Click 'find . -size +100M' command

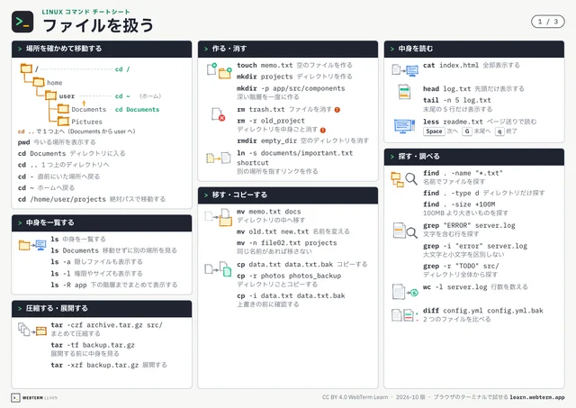(459, 204)
